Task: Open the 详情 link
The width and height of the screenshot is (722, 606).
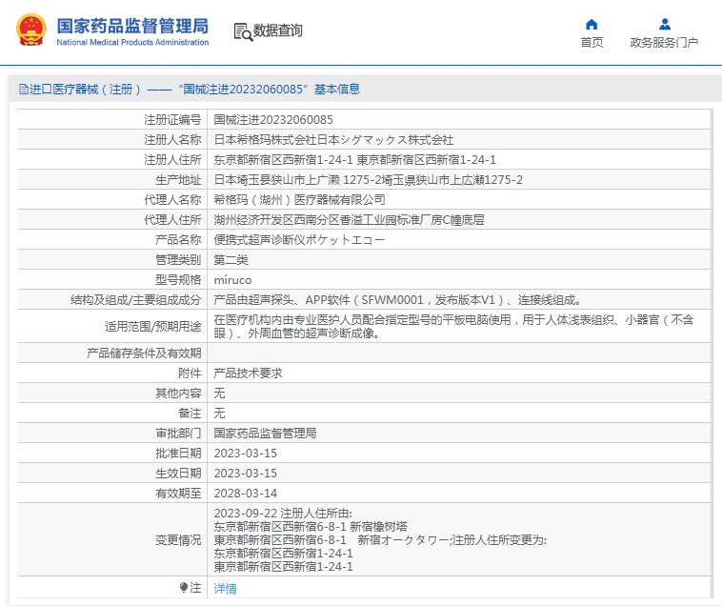Action: pos(226,589)
